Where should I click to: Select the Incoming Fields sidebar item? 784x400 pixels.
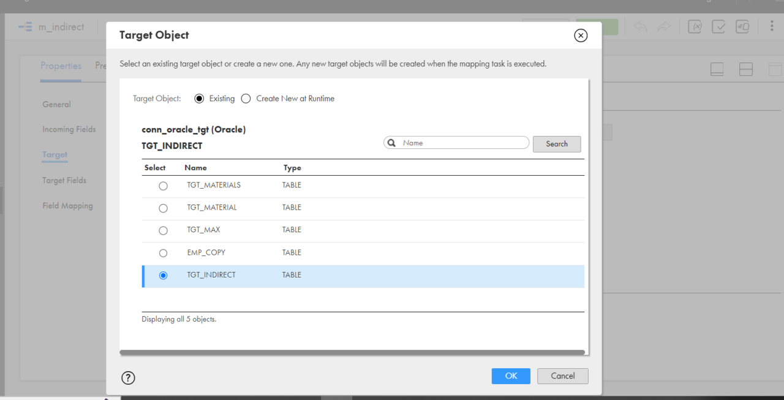click(69, 129)
